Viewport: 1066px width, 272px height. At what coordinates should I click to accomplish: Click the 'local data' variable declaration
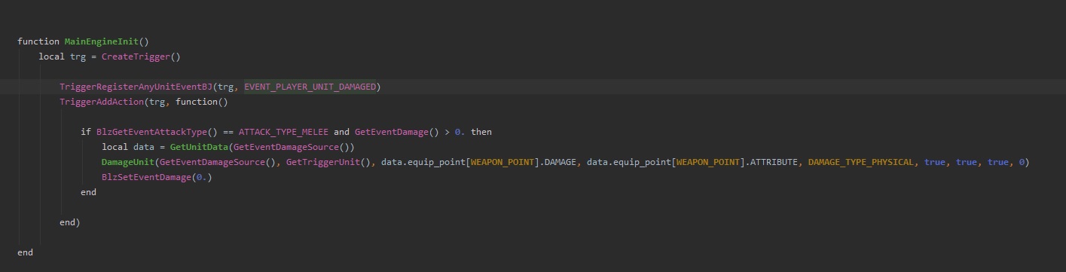point(128,147)
